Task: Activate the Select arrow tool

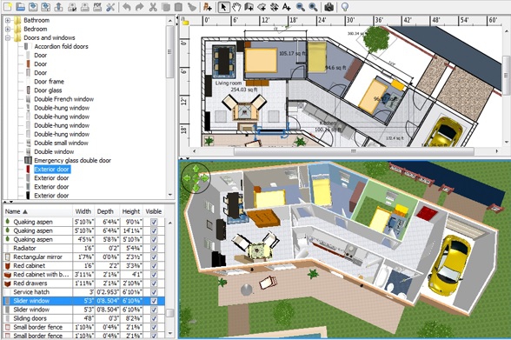Action: (x=223, y=6)
